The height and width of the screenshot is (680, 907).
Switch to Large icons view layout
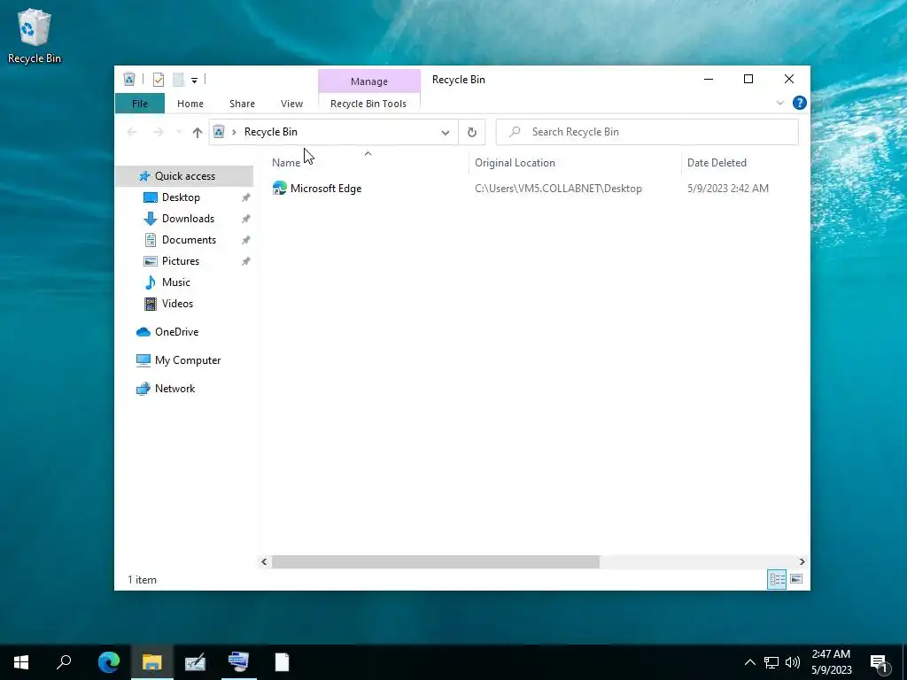(796, 579)
